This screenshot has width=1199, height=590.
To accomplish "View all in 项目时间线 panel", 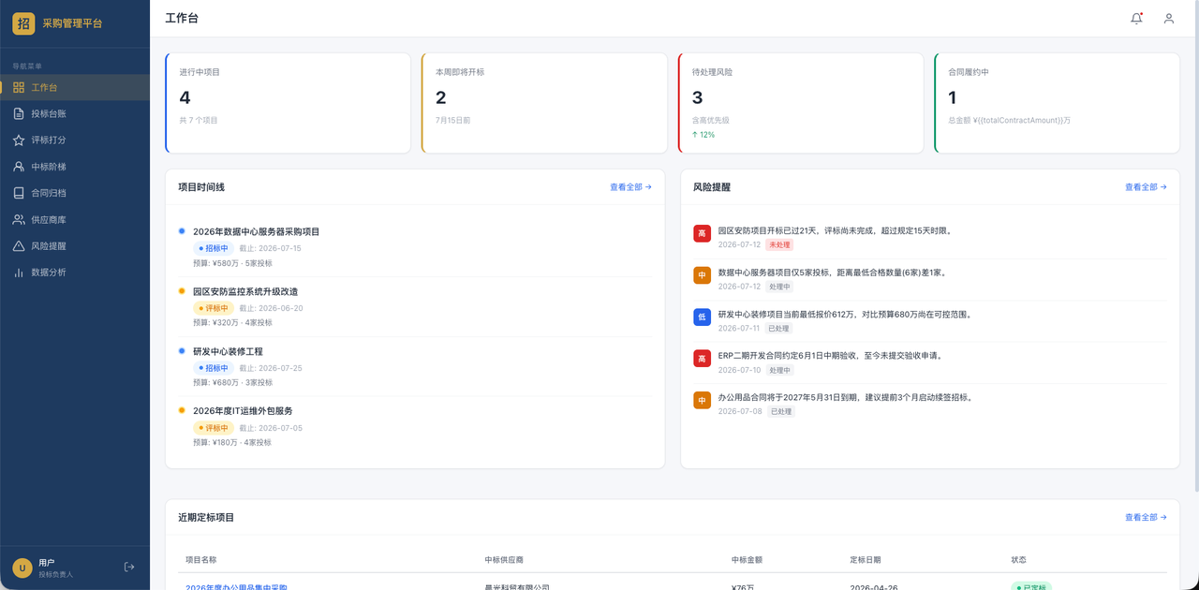I will (x=630, y=187).
